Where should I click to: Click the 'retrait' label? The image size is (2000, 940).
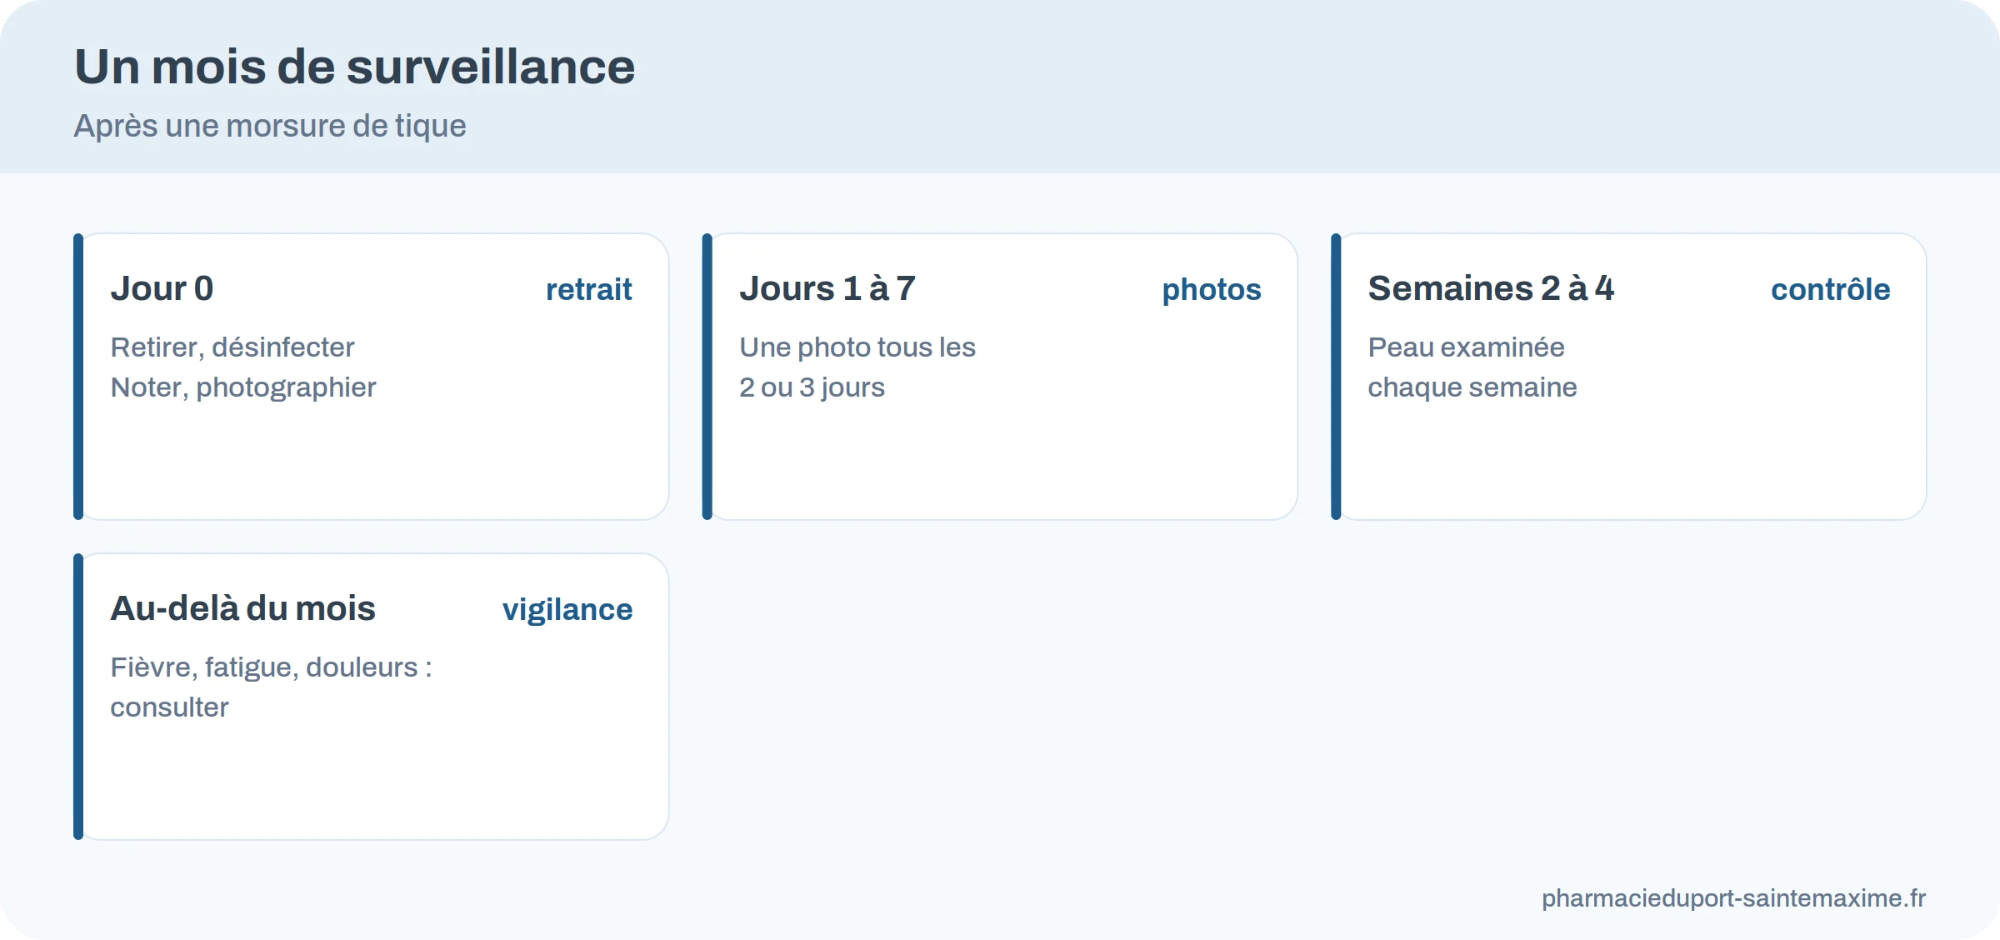588,289
